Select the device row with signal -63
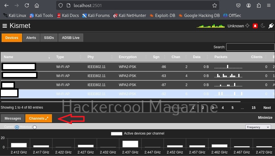Screen dimensions: 275x156 pos(138,76)
